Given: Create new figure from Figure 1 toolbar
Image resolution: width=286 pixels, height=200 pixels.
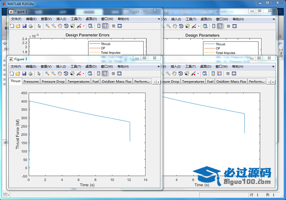Looking at the screenshot, I should [x=12, y=26].
